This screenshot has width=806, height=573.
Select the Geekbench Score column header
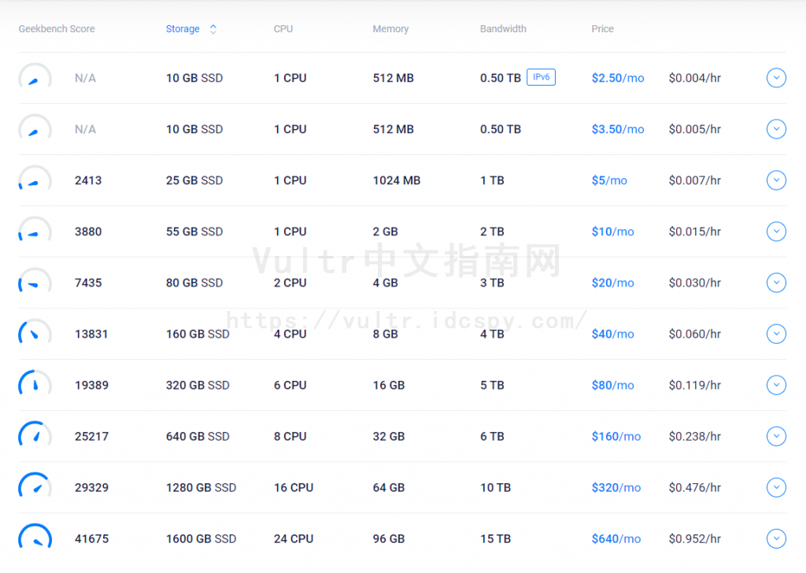(57, 29)
